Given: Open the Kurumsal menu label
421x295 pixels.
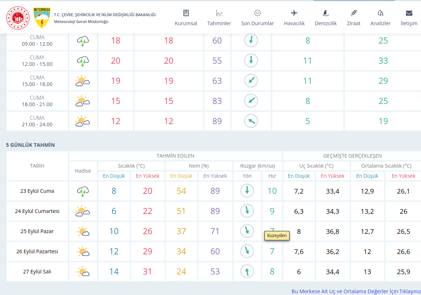Looking at the screenshot, I should 186,23.
